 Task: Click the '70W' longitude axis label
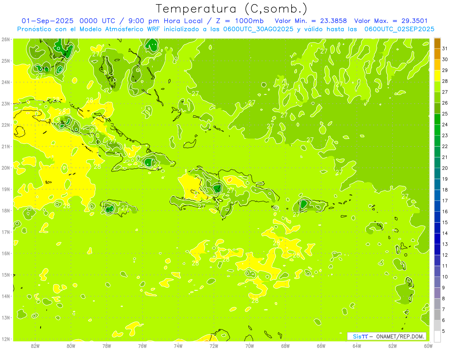tap(249, 346)
